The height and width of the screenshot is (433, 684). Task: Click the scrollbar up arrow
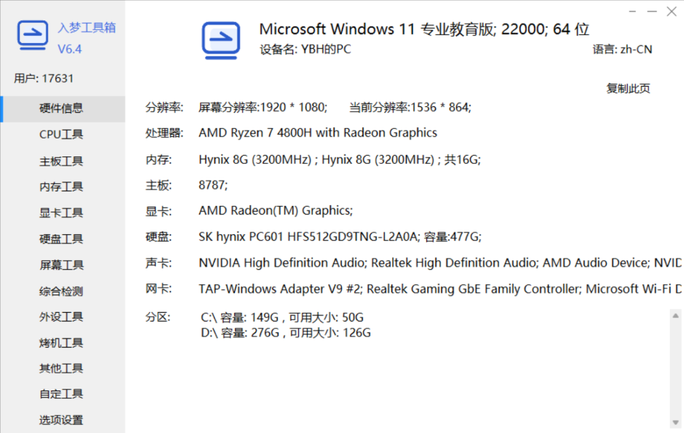[x=675, y=316]
